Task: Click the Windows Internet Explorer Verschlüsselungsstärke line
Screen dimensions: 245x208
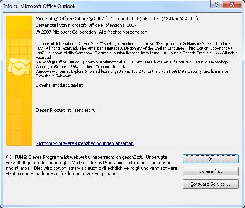Action: coord(132,74)
